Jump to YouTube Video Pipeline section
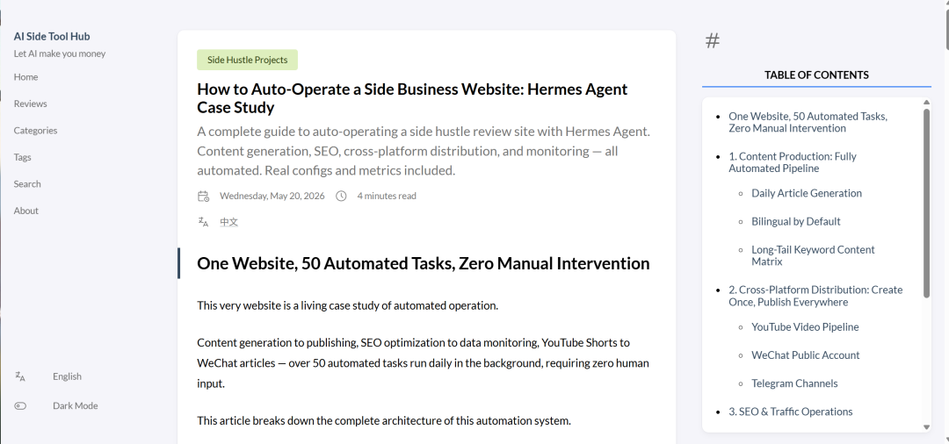The width and height of the screenshot is (949, 444). point(805,326)
